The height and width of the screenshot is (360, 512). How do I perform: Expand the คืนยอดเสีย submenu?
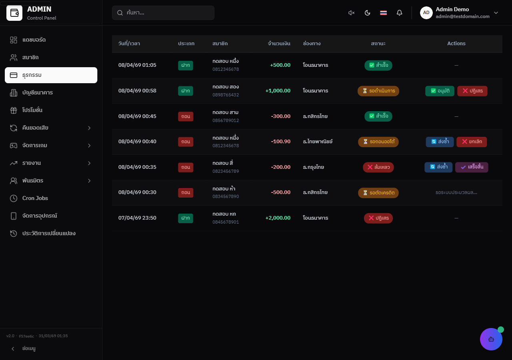click(x=51, y=128)
